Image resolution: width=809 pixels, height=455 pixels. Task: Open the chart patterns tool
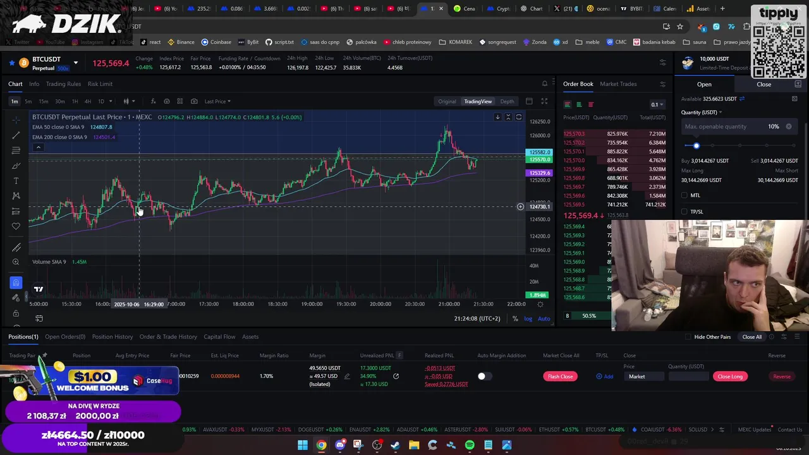click(x=16, y=196)
